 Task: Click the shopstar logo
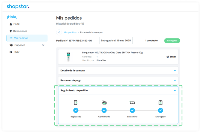tap(18, 7)
